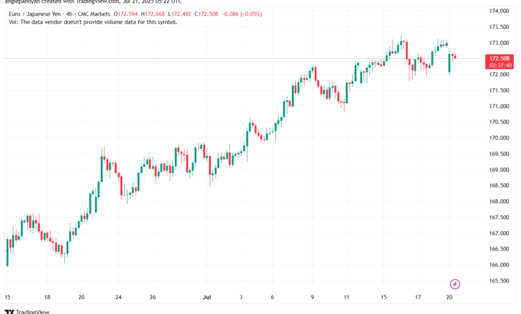Click the low value L172.492
The image size is (521, 314).
tap(180, 14)
